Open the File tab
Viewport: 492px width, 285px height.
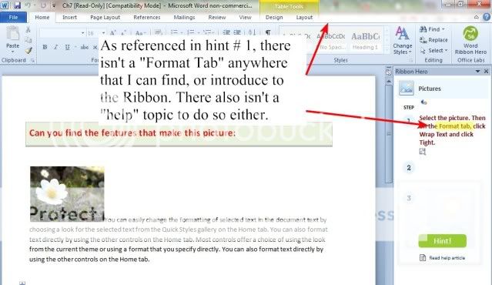13,17
